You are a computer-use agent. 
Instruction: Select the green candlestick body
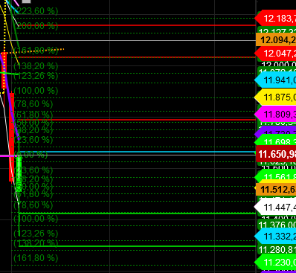tap(19, 173)
